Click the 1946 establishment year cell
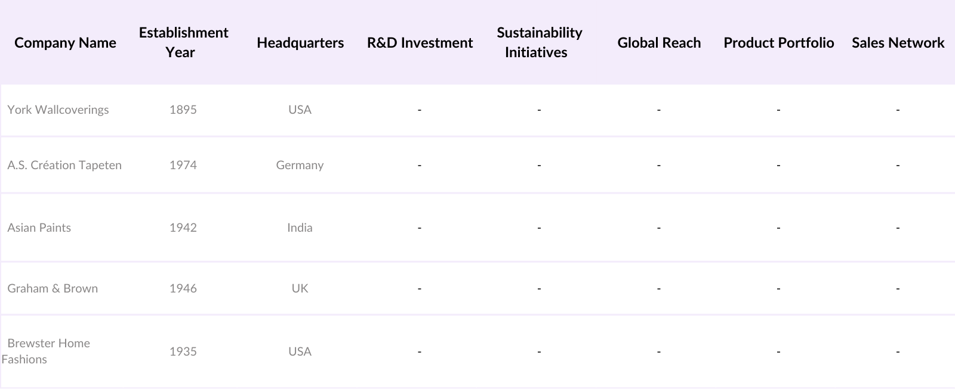This screenshot has width=955, height=389. pyautogui.click(x=183, y=288)
